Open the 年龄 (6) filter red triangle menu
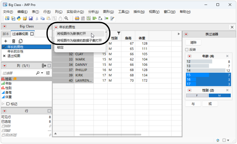 (x=189, y=56)
